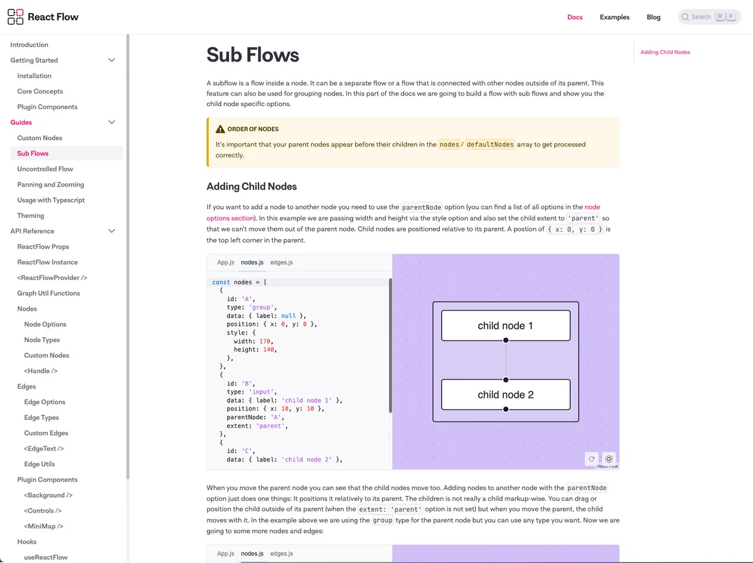Open the Nodes reference section
Viewport: 753px width, 563px height.
27,309
